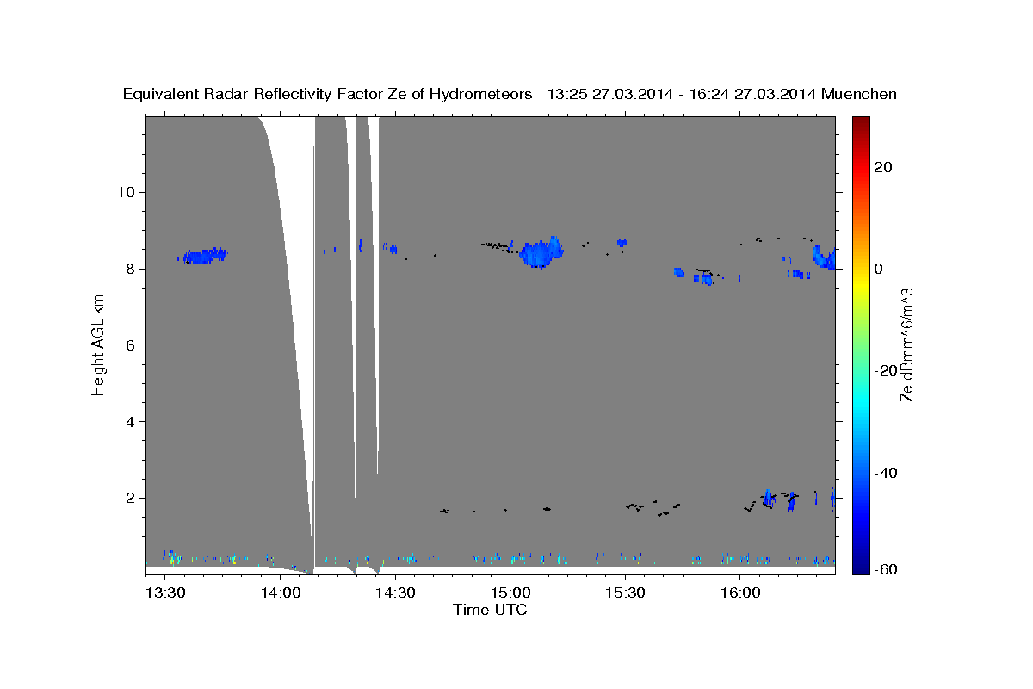1033x689 pixels.
Task: Click the '16:00' time tick label
Action: click(x=739, y=593)
